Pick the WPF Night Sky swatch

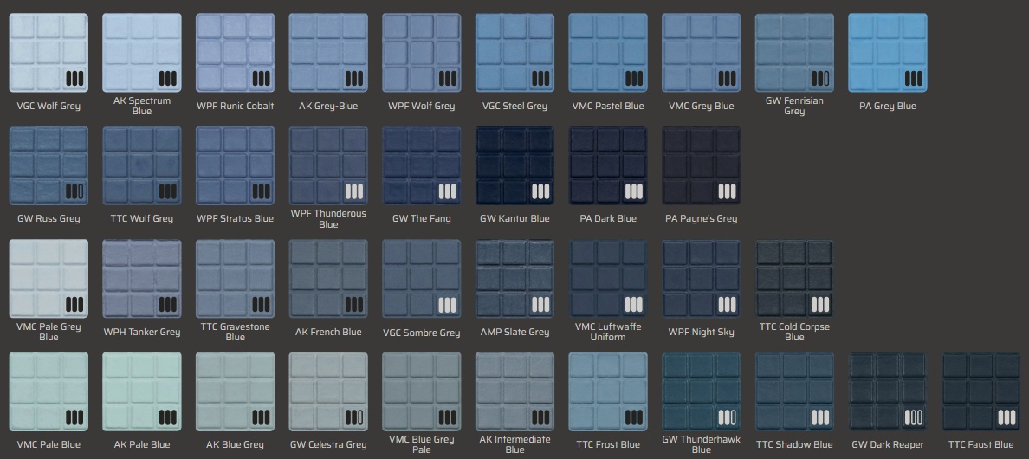click(x=701, y=279)
